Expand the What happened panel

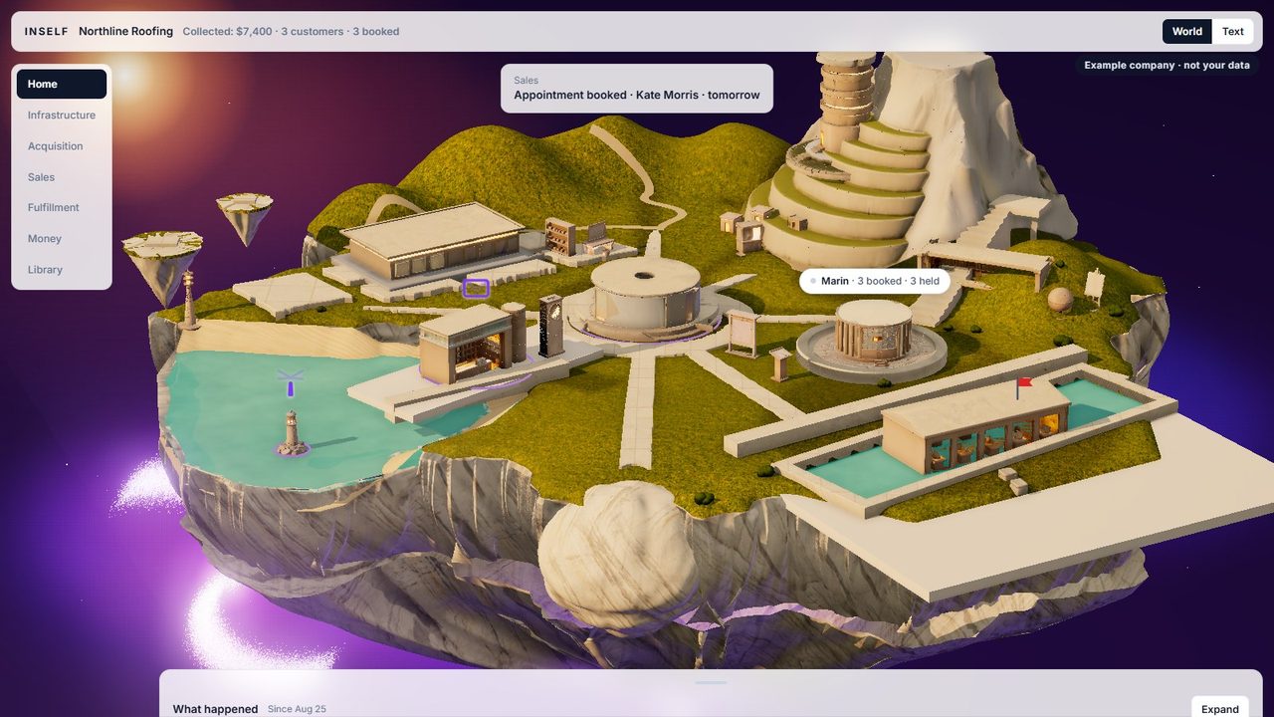[x=1219, y=709]
